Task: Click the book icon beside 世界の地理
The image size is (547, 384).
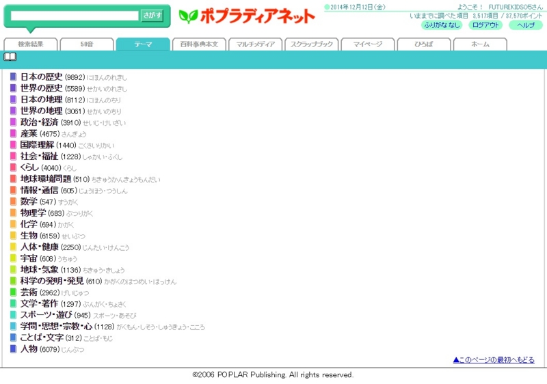Action: pyautogui.click(x=13, y=111)
